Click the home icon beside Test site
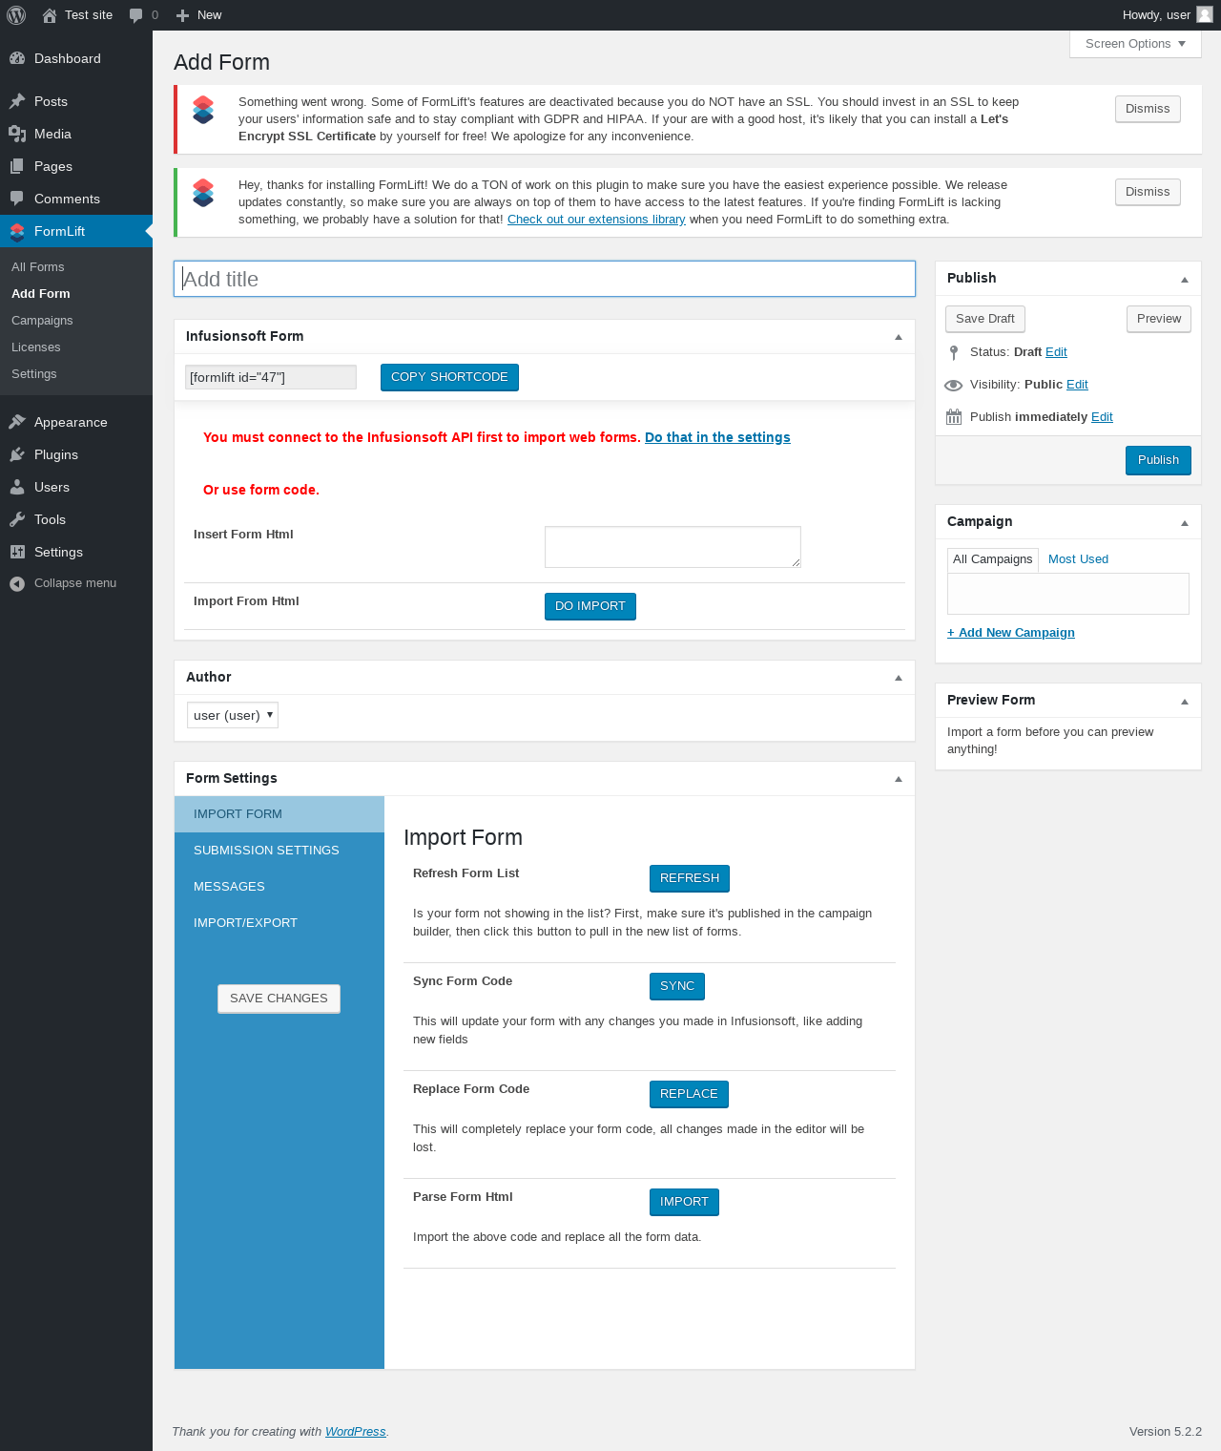1221x1451 pixels. pos(50,15)
